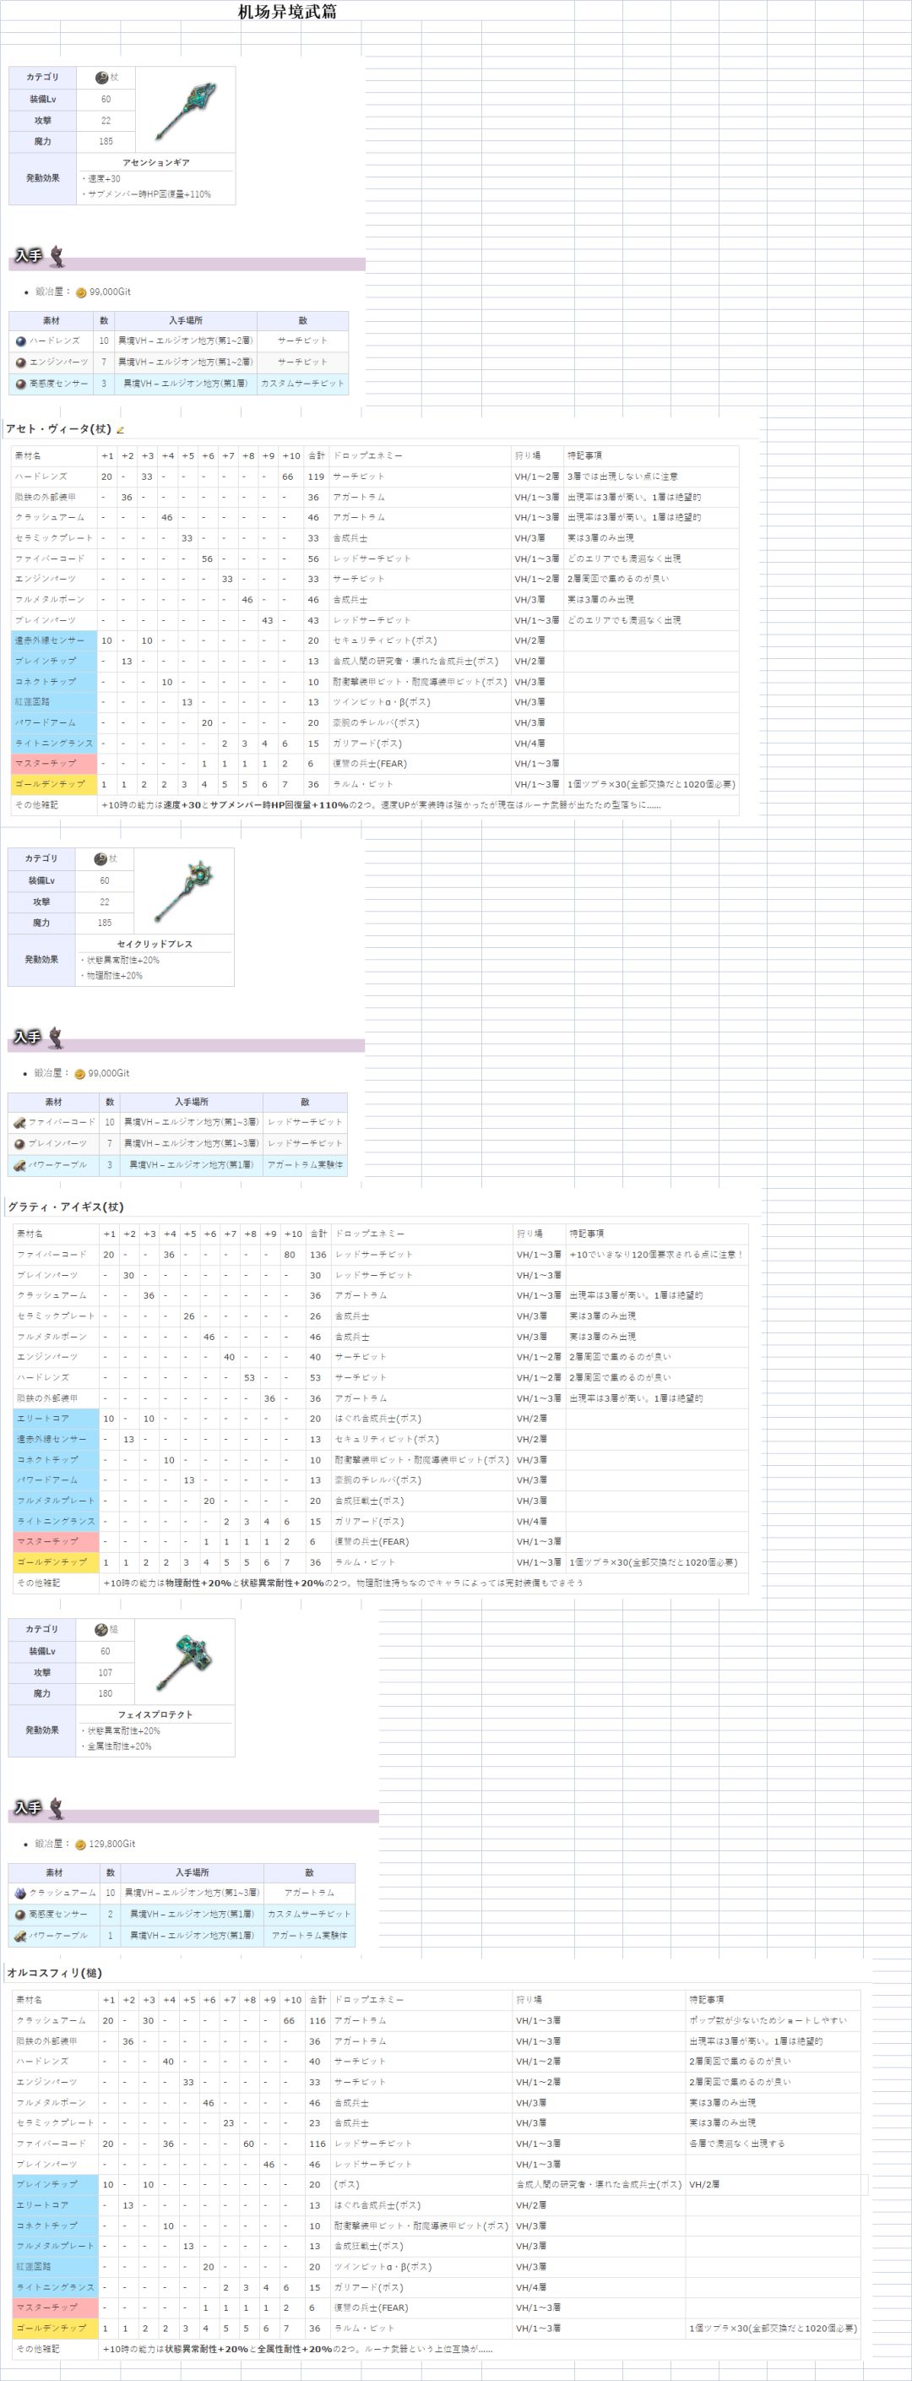Click the cat silhouette icon above the ファイバーコード recipe table

(57, 1038)
